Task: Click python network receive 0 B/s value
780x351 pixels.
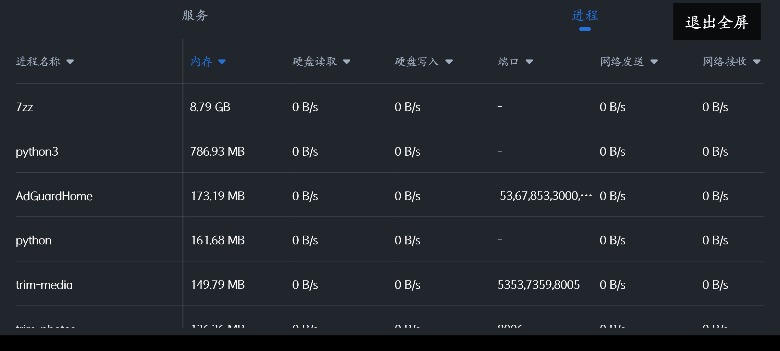Action: pyautogui.click(x=715, y=240)
